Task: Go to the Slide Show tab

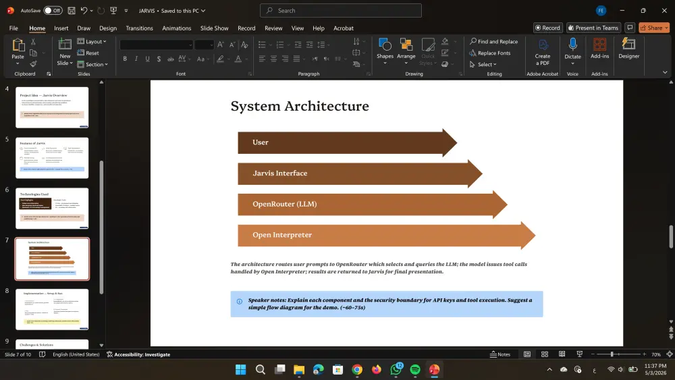Action: pyautogui.click(x=215, y=28)
